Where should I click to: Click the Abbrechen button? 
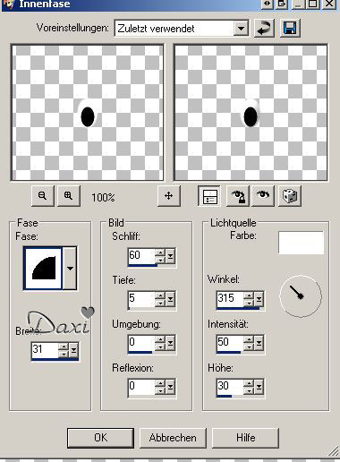(173, 438)
